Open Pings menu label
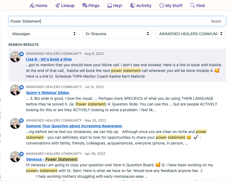Screen dimensions: 233x181 tap(94, 6)
